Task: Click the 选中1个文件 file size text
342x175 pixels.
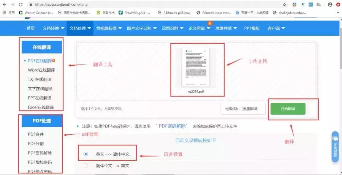Action: [x=102, y=109]
